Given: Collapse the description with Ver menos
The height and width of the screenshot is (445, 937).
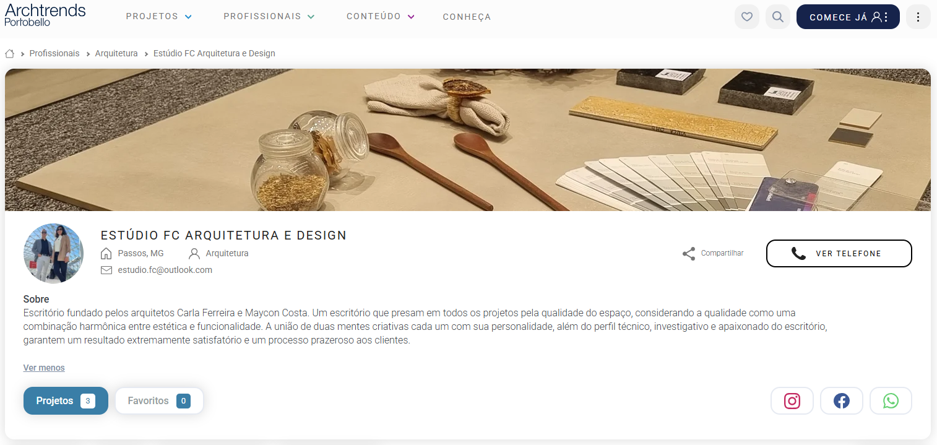Looking at the screenshot, I should 44,368.
